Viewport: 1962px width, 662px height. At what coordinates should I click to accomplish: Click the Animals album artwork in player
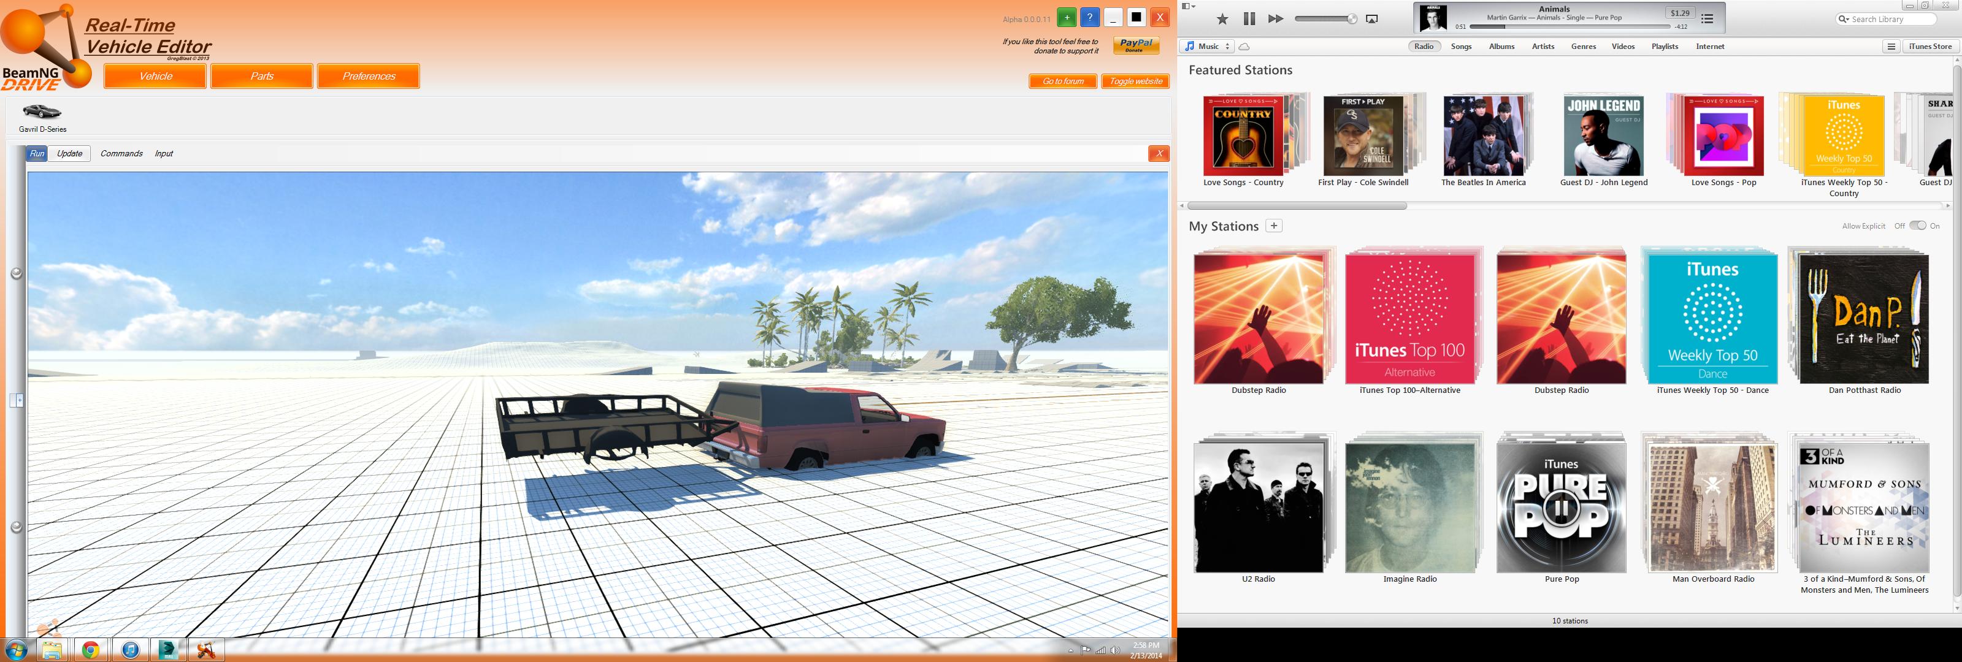pyautogui.click(x=1433, y=18)
